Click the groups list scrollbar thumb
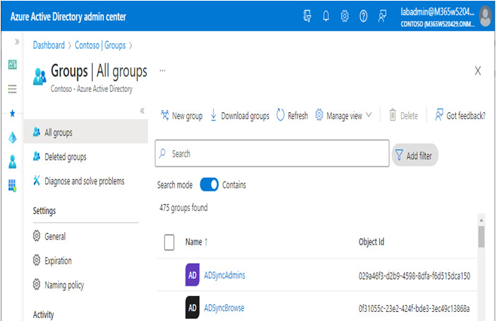The height and width of the screenshot is (321, 496). tap(481, 237)
